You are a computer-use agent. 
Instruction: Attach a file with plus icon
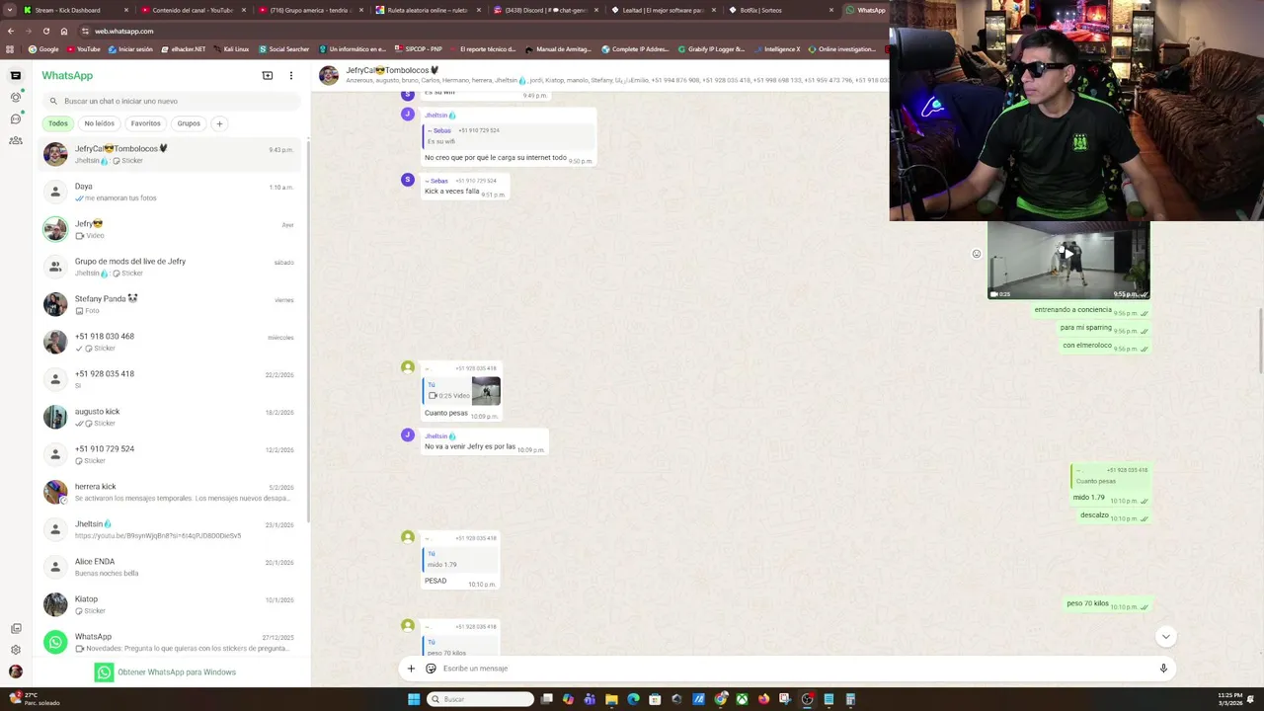411,669
